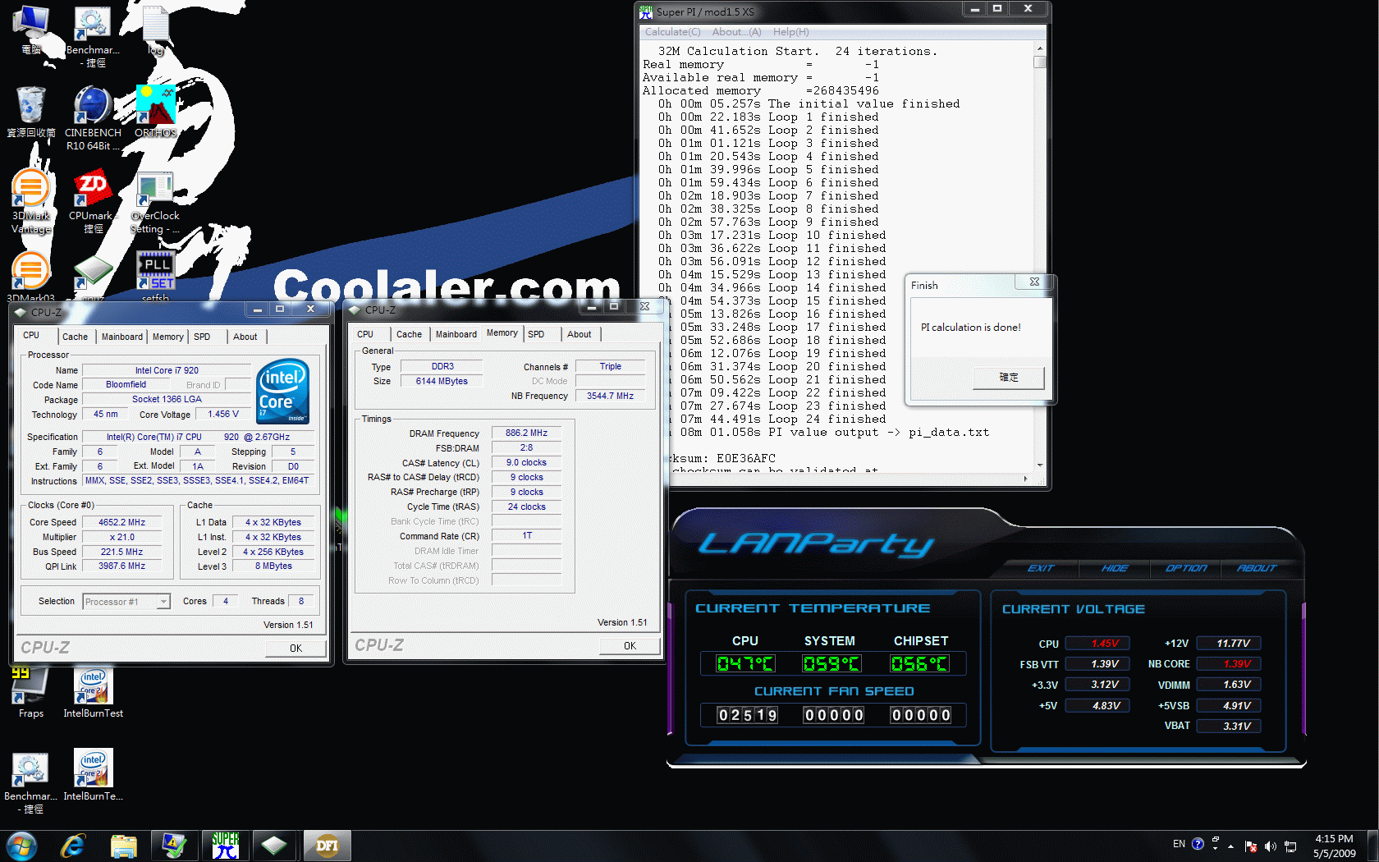Switch to Super PI taskbar button
The height and width of the screenshot is (862, 1379).
[225, 846]
